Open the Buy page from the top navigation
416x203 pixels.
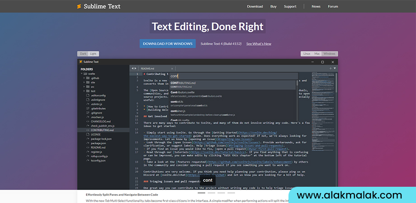273,6
